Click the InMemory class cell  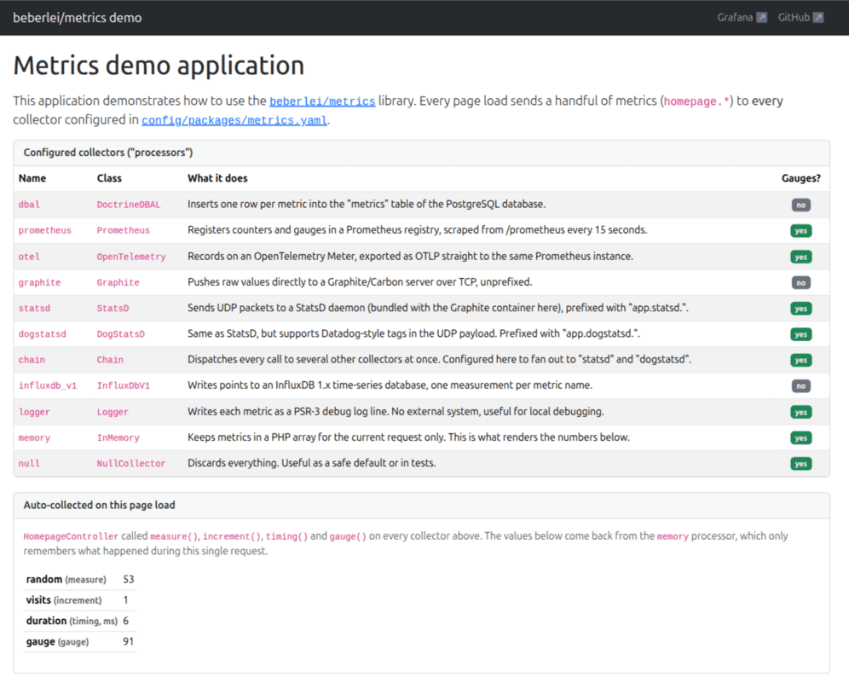click(118, 437)
